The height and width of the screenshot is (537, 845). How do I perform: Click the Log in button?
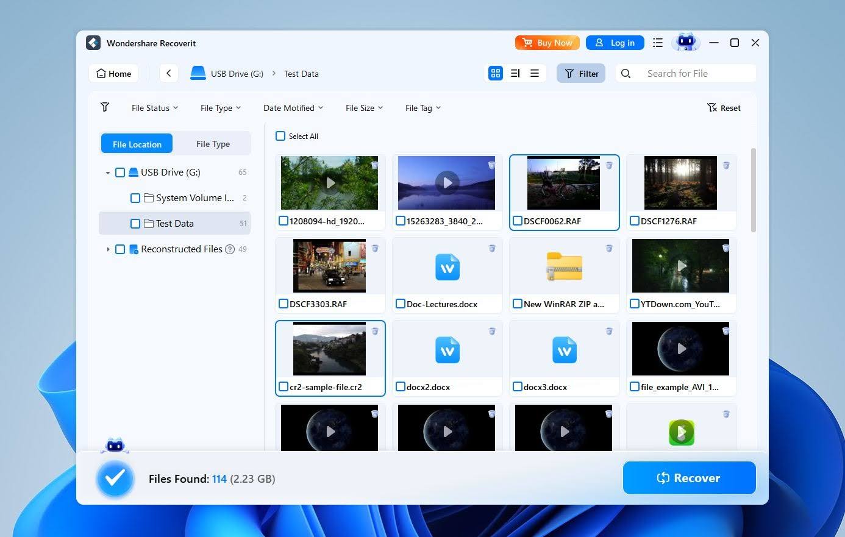coord(615,43)
